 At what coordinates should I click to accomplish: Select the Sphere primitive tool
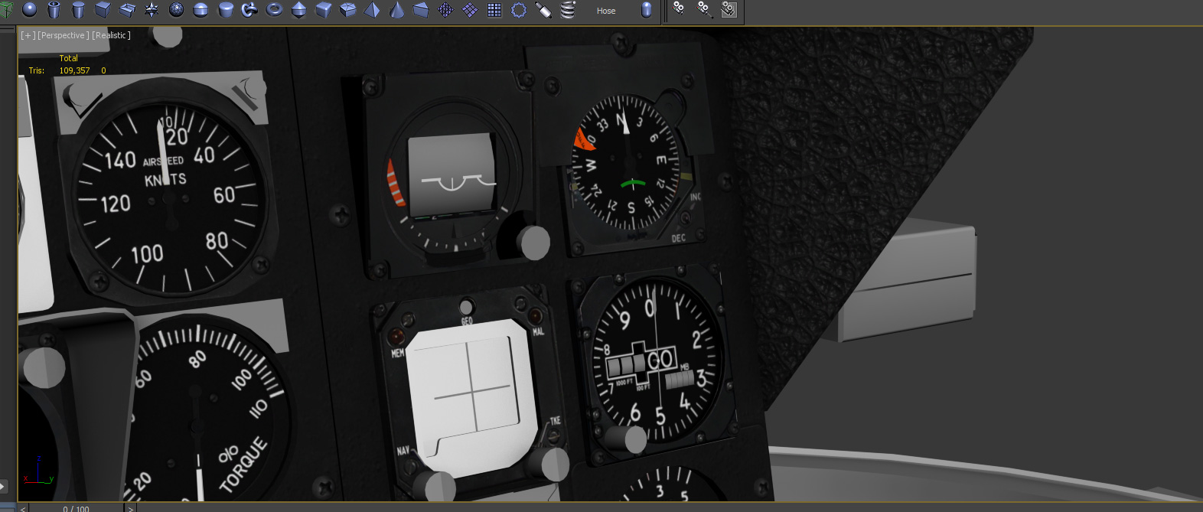click(x=29, y=10)
